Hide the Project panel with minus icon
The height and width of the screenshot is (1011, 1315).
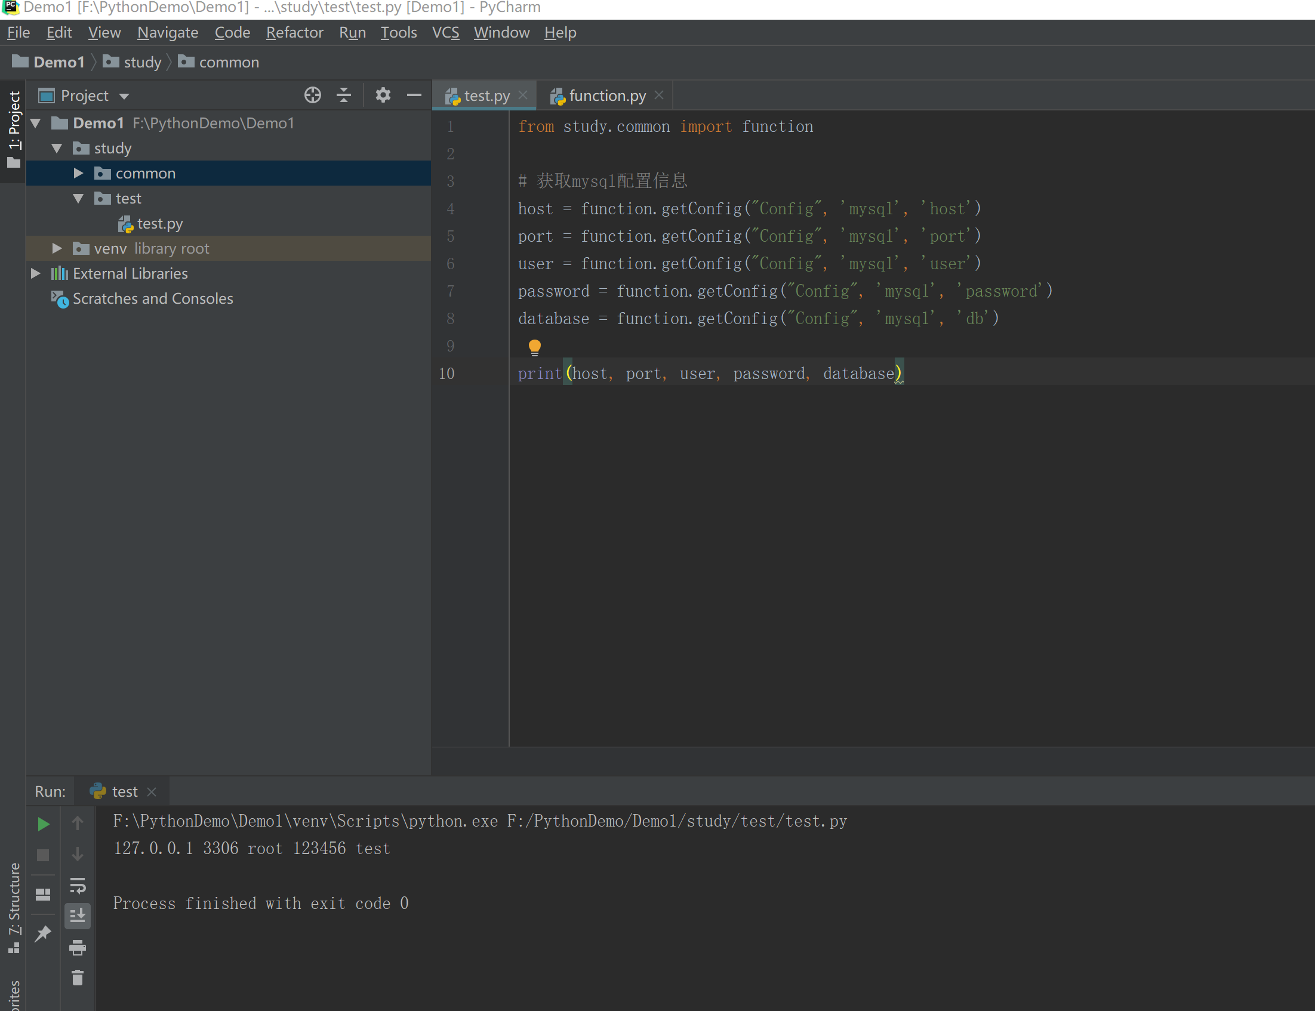(414, 95)
